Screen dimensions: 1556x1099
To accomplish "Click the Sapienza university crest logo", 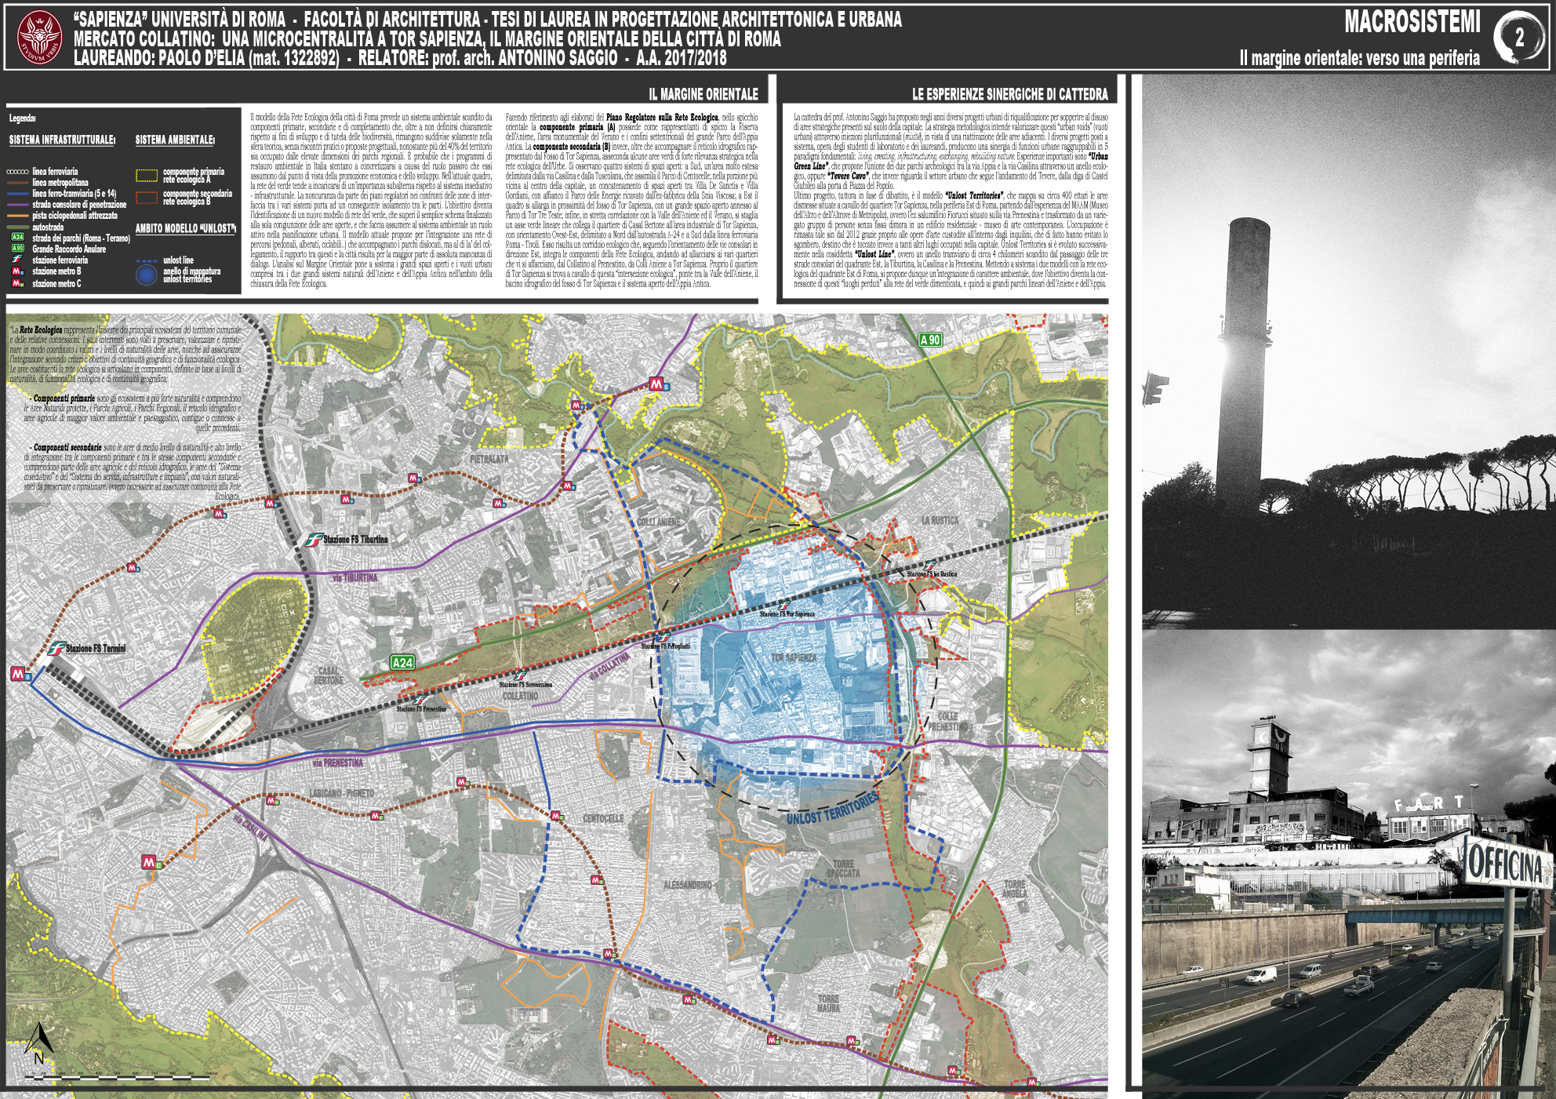I will point(39,38).
